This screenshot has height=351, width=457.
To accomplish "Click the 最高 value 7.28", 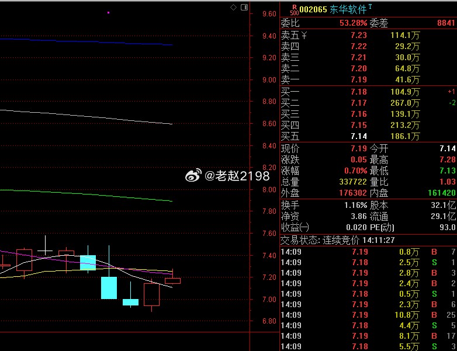I will click(x=448, y=159).
